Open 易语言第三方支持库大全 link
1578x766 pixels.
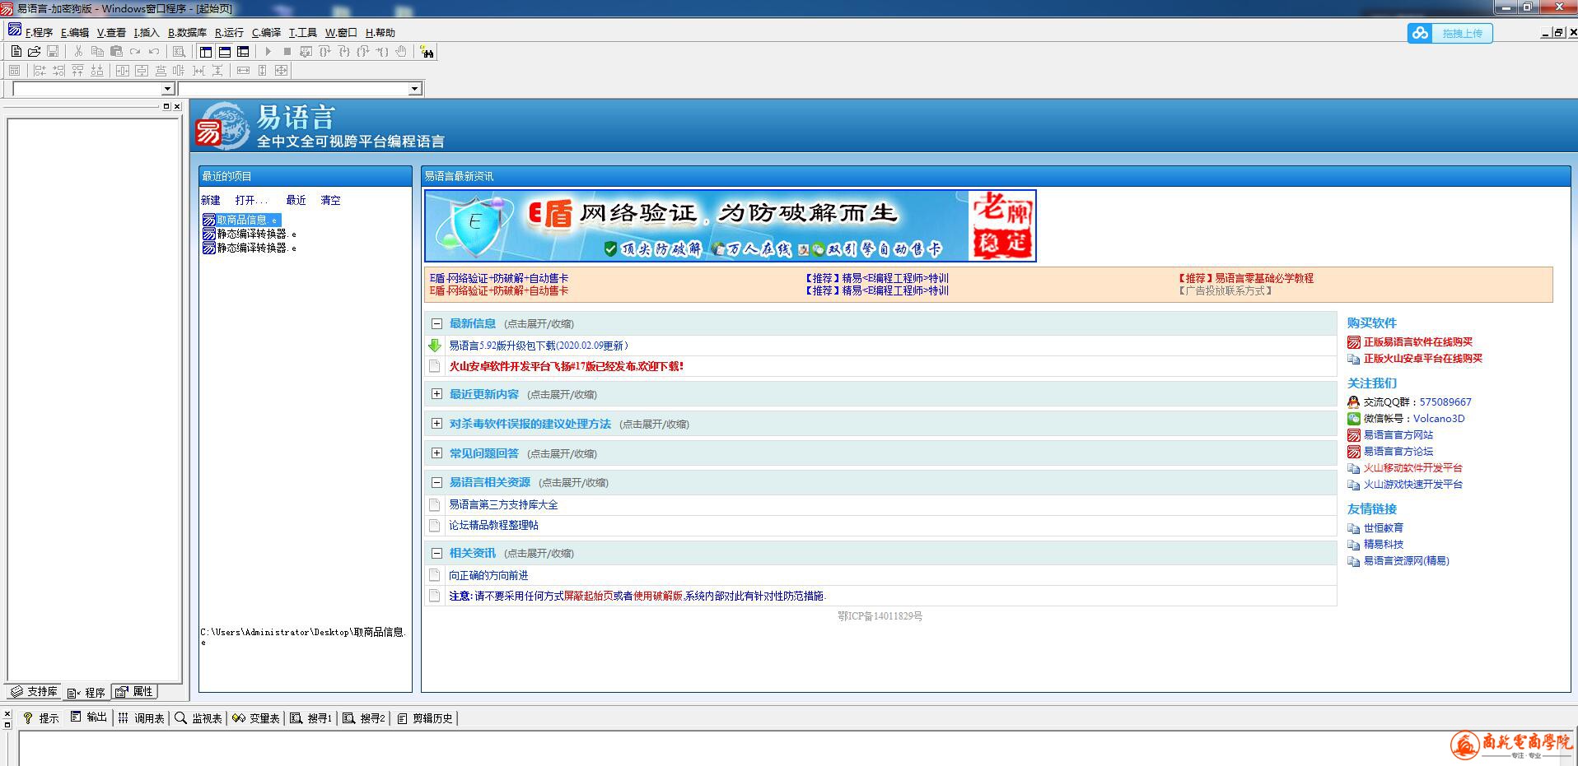coord(503,504)
